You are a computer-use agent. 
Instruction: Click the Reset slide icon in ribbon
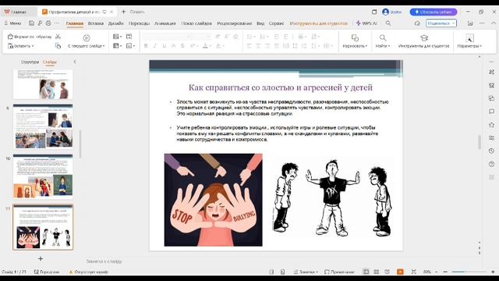tap(129, 37)
